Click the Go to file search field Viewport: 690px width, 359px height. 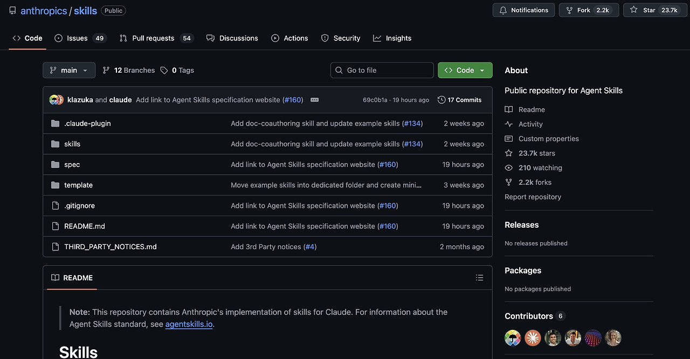point(382,71)
